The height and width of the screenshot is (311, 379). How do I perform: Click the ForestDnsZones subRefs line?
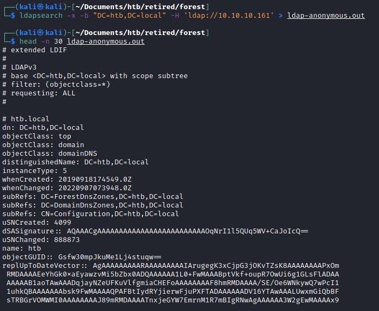(92, 196)
